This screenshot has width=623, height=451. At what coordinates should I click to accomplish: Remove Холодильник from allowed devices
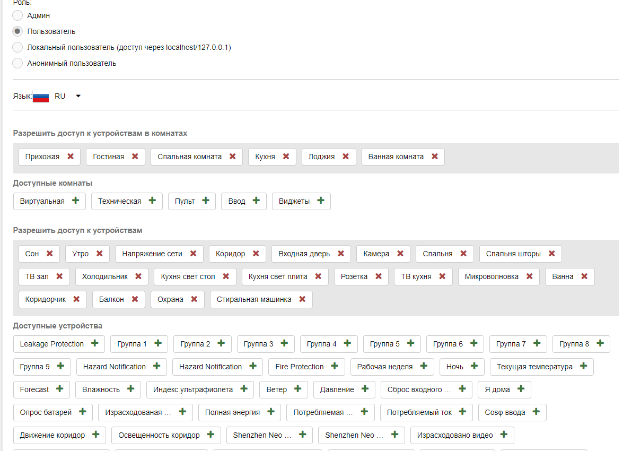coord(138,276)
